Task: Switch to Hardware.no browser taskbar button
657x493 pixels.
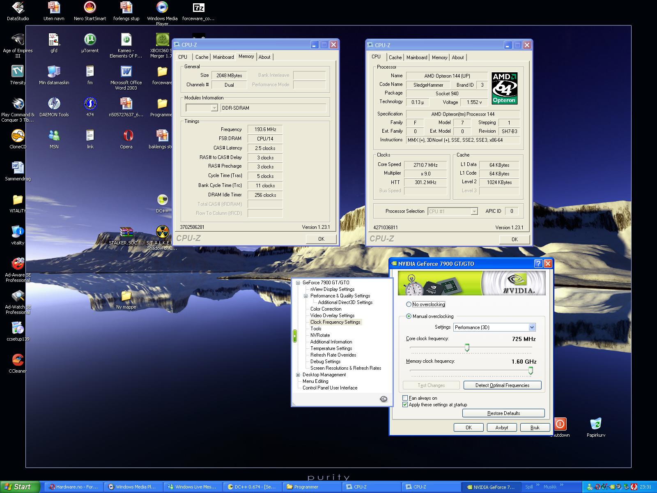Action: click(x=74, y=487)
